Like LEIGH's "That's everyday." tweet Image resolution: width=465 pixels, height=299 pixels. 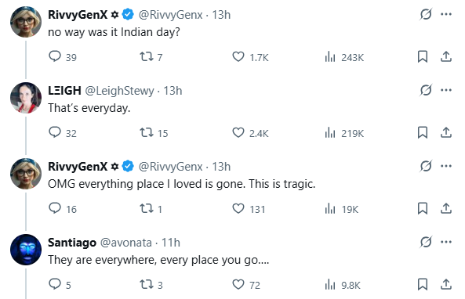click(x=238, y=132)
